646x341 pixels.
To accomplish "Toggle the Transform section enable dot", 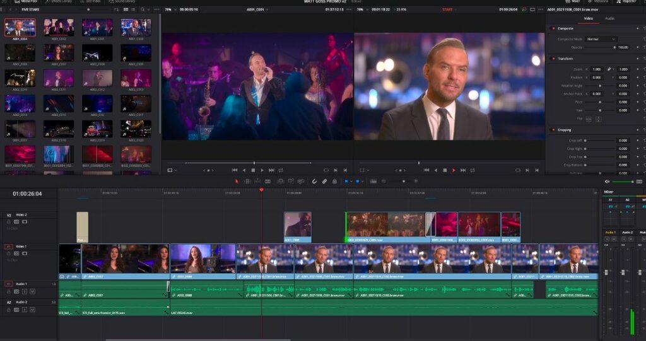I will 553,59.
